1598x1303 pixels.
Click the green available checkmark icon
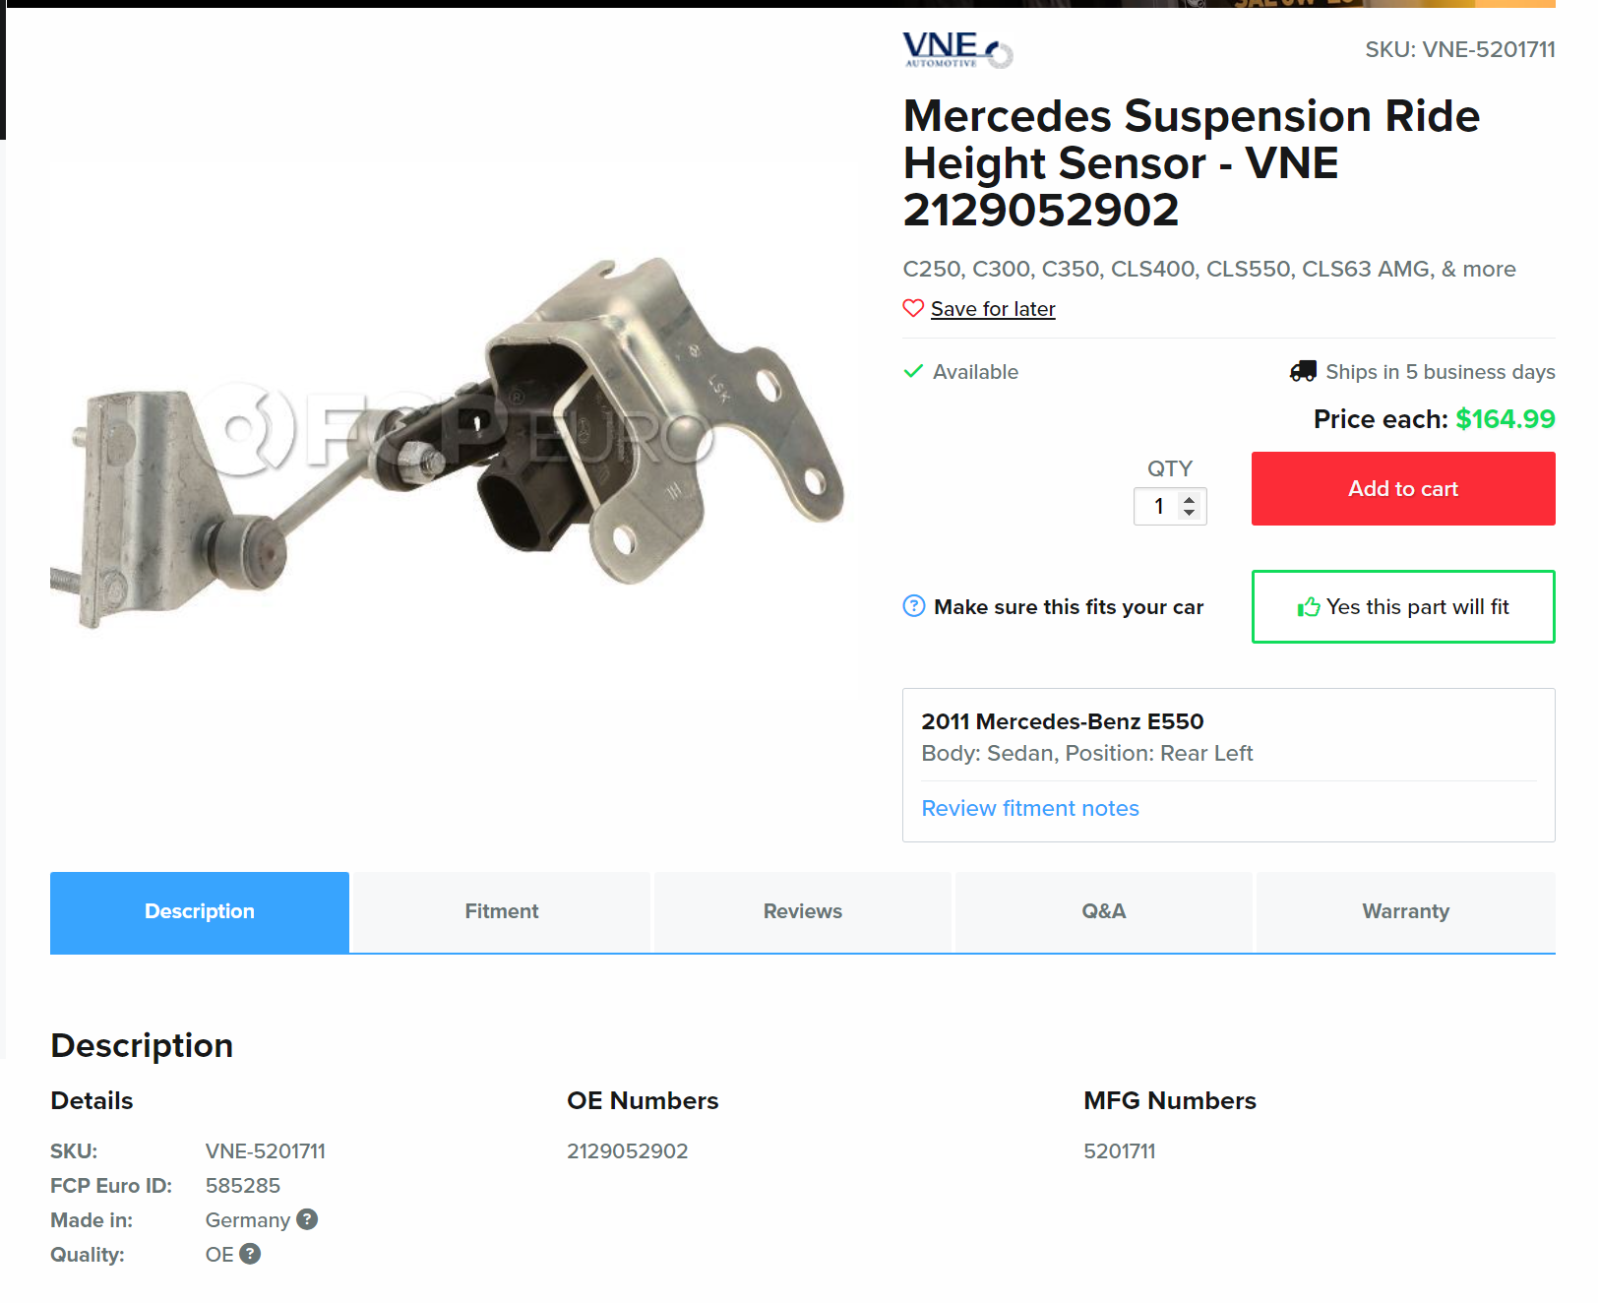click(x=913, y=371)
